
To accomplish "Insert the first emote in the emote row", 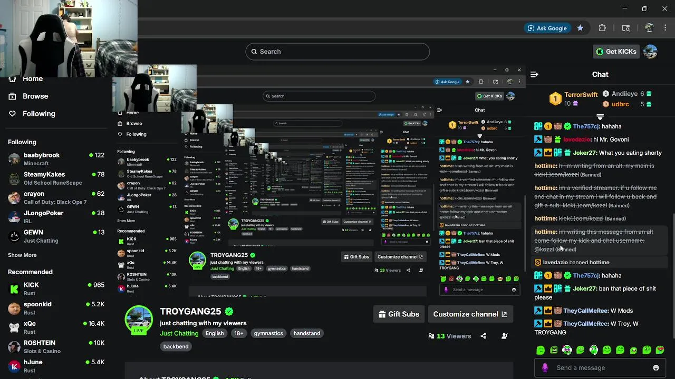I will (x=541, y=350).
